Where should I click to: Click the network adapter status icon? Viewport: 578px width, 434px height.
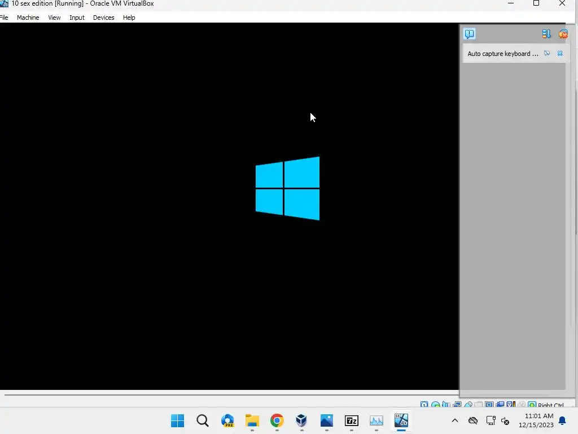457,405
